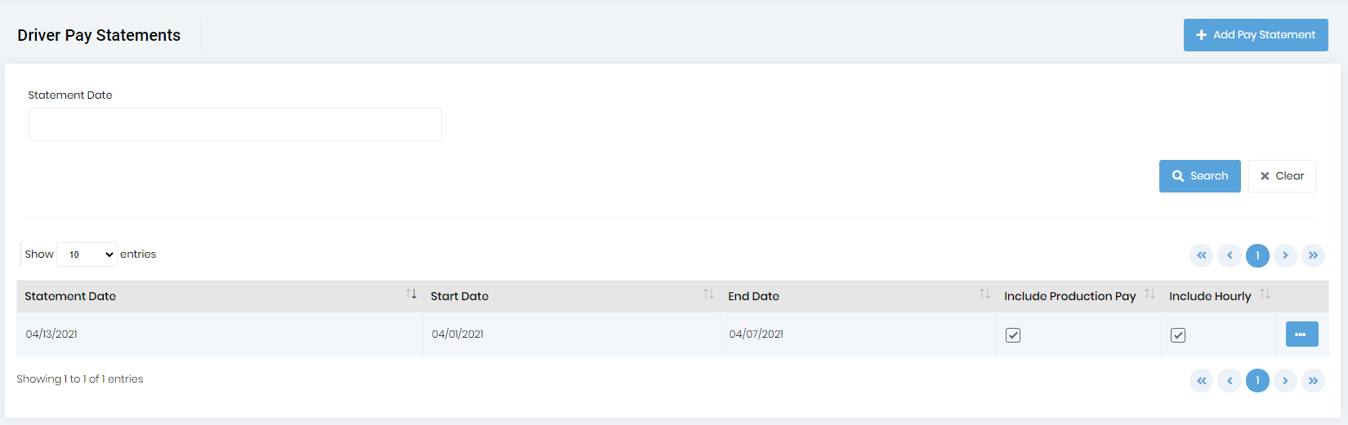Open the Show entries count dropdown

point(87,255)
